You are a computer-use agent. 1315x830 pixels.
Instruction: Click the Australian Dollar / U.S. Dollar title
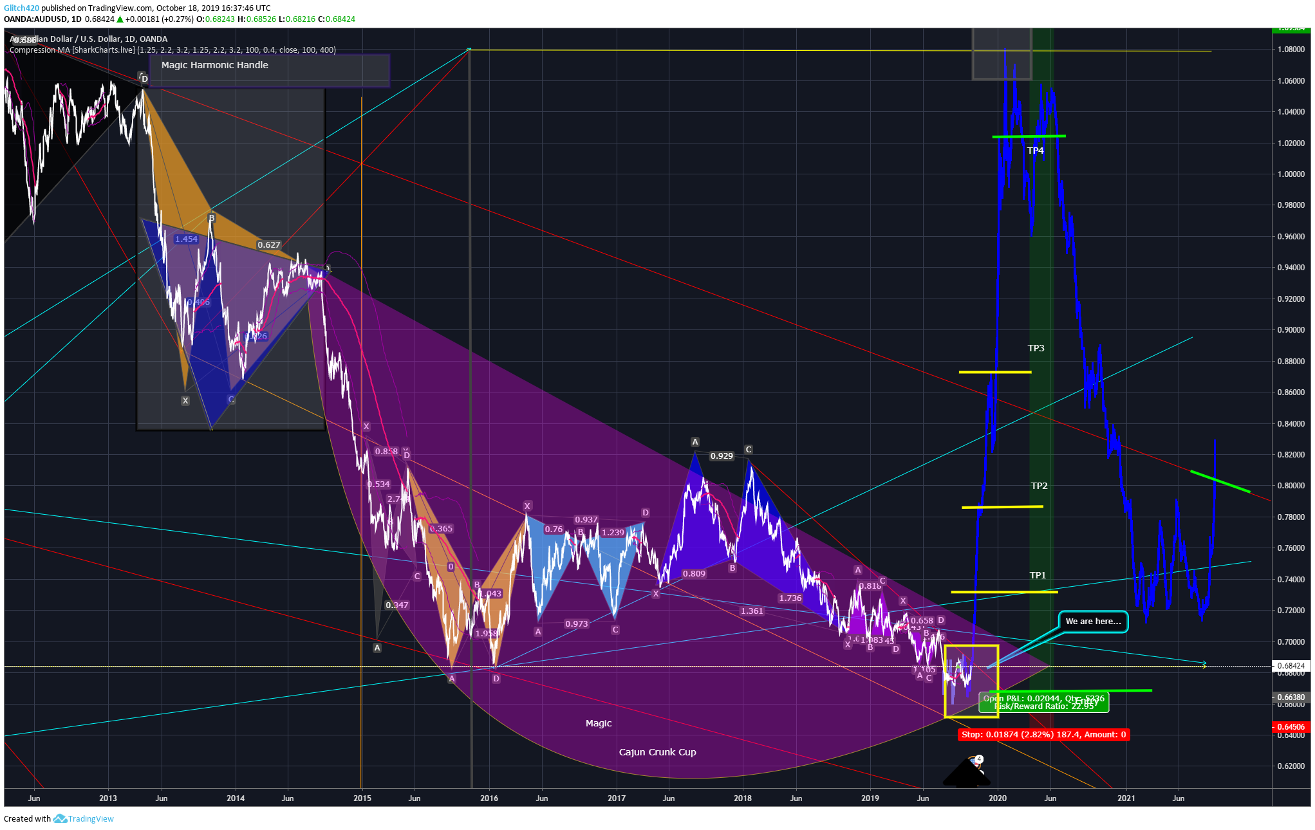point(88,39)
